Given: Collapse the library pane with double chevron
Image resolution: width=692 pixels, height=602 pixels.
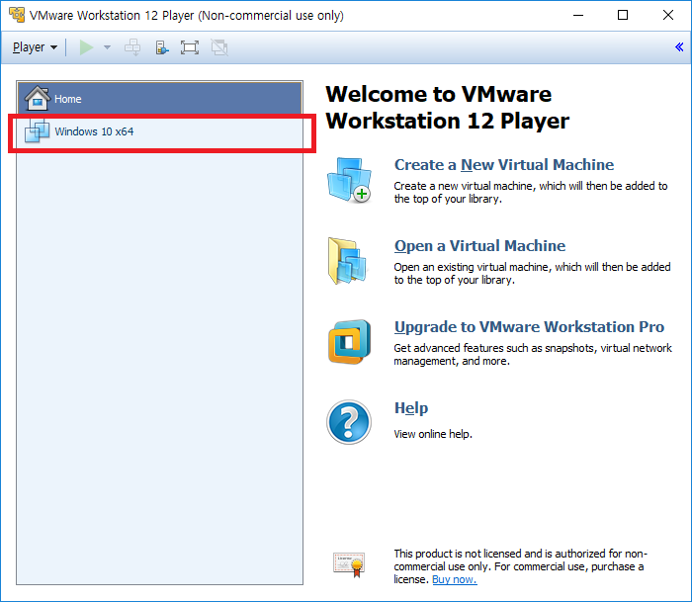Looking at the screenshot, I should tap(679, 46).
